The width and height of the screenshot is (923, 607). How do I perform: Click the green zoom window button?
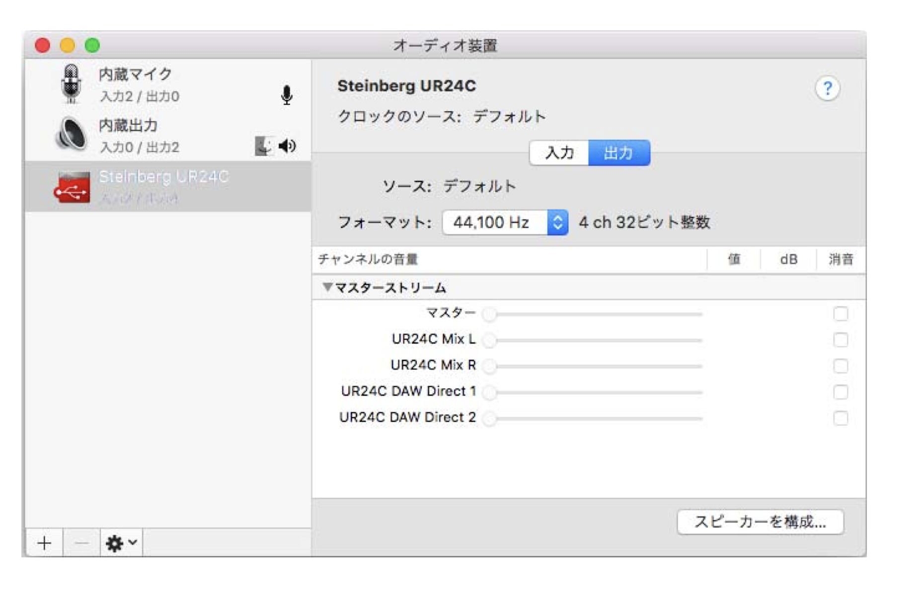pos(92,46)
